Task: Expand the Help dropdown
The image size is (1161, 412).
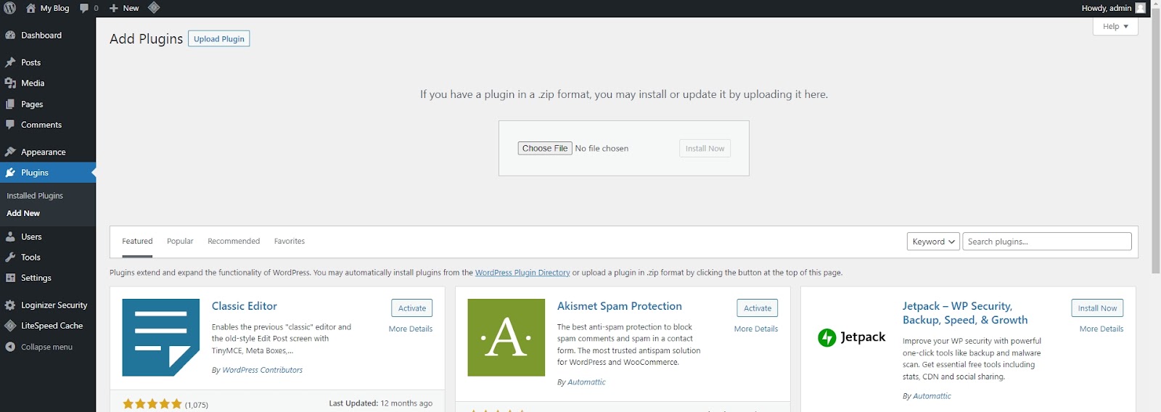Action: 1115,26
